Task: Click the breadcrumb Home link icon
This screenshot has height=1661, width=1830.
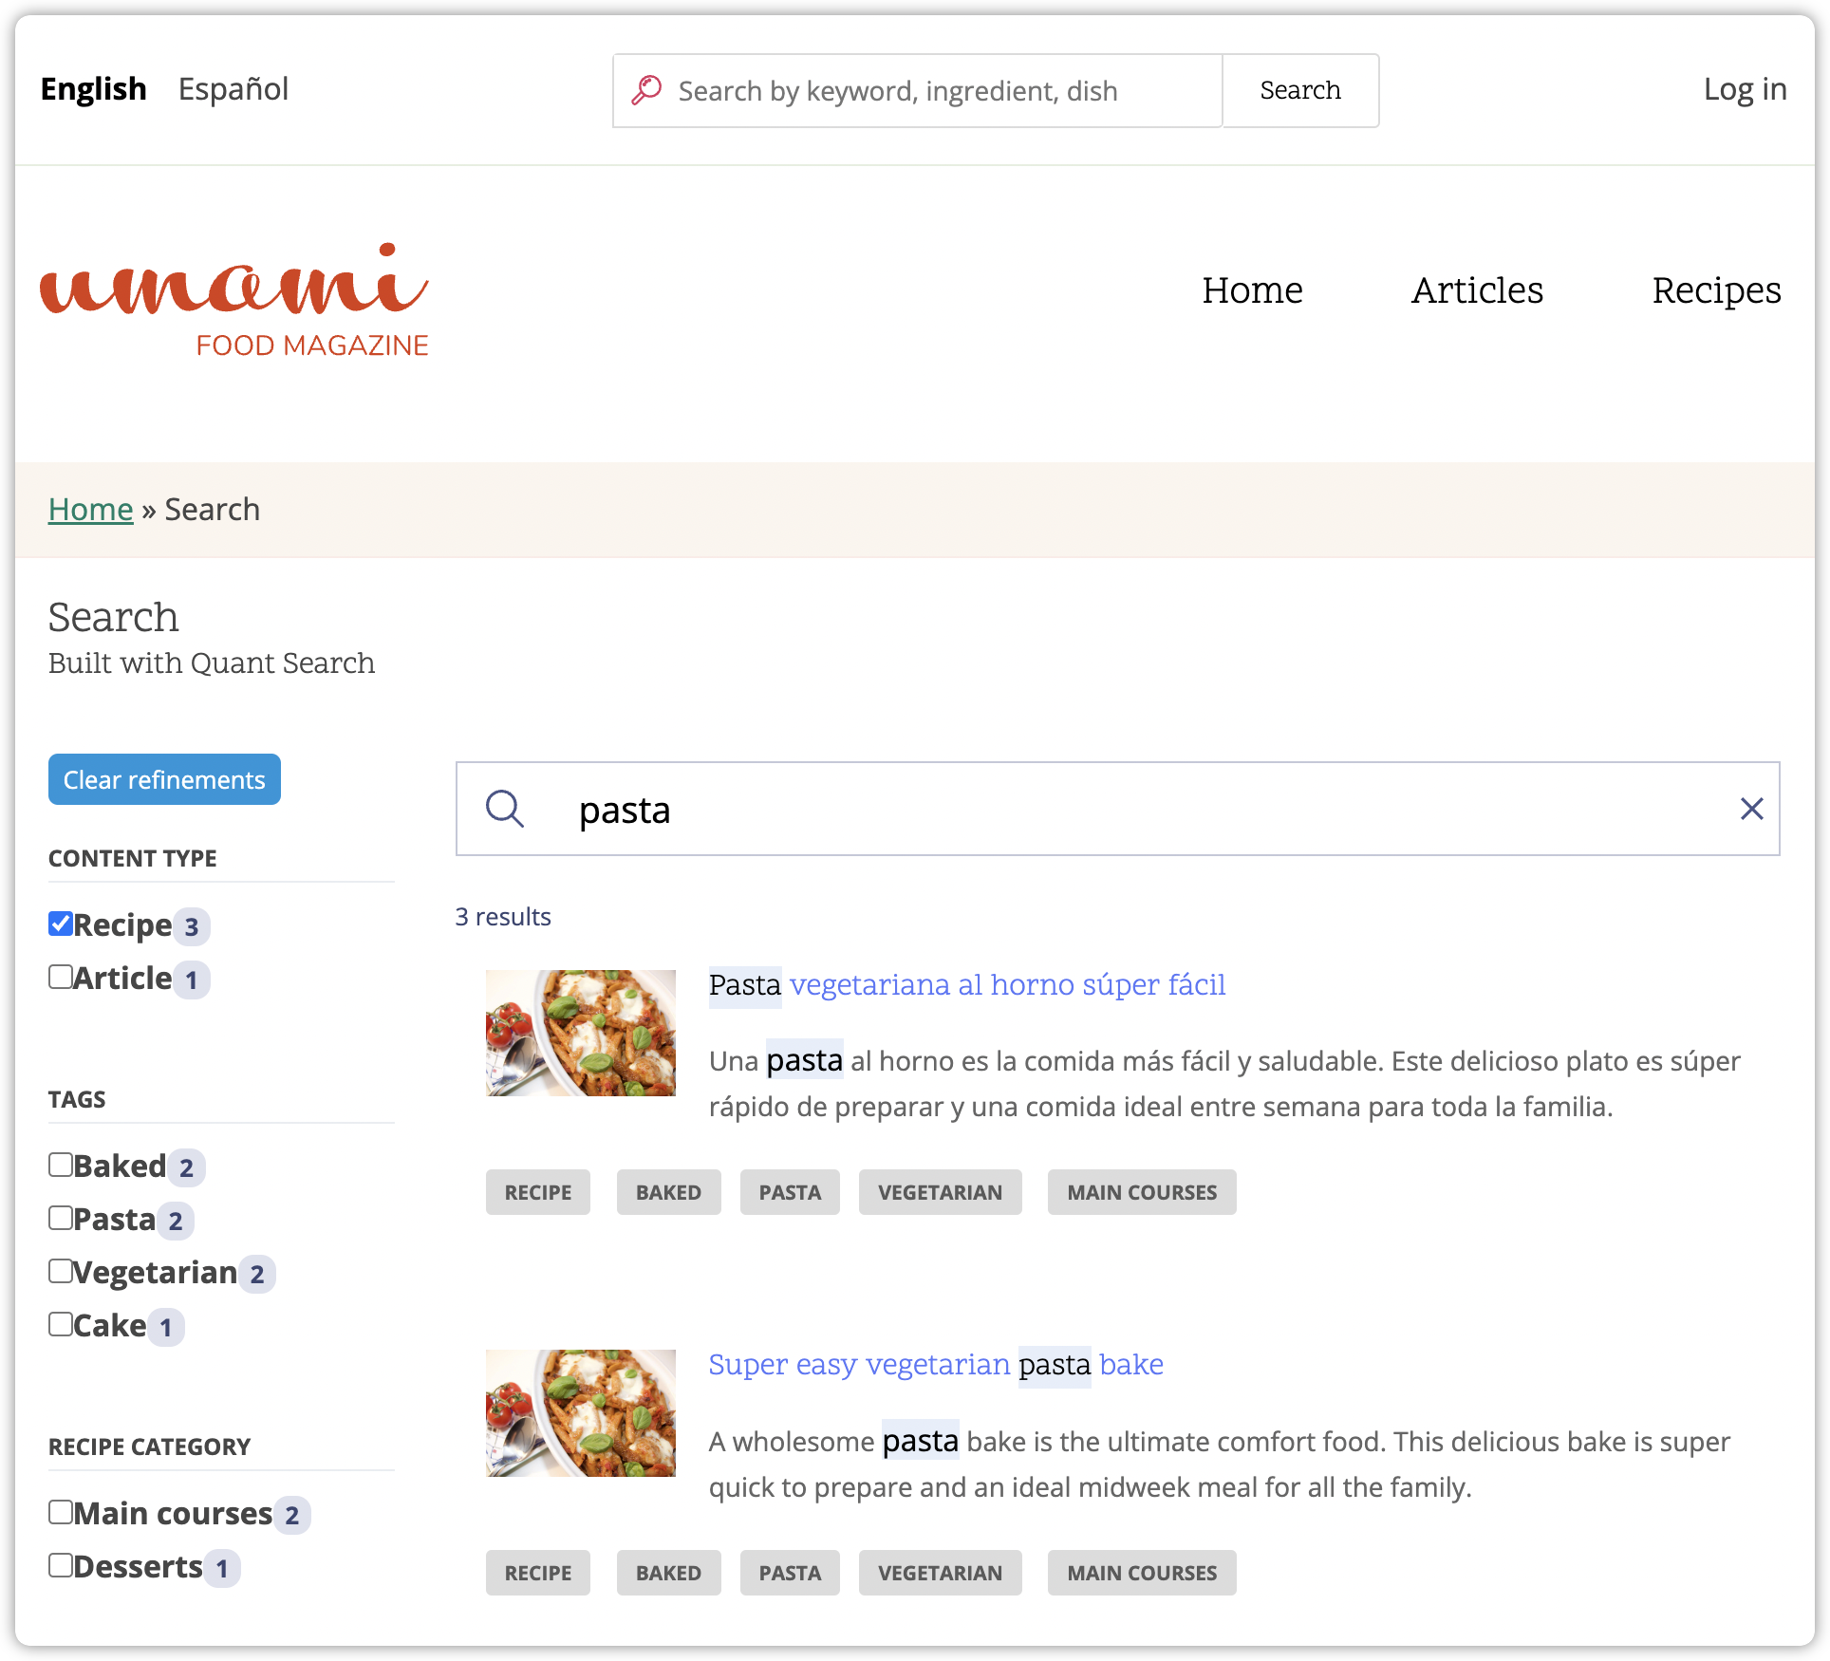Action: click(91, 509)
